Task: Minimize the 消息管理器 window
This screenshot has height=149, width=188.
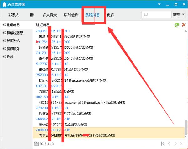Action: 168,5
